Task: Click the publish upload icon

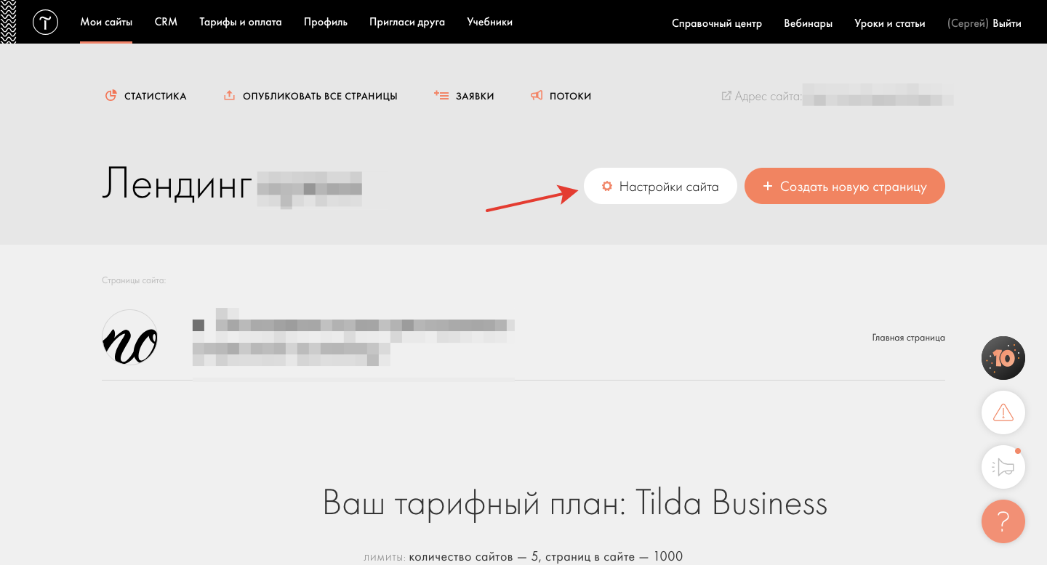Action: point(229,95)
